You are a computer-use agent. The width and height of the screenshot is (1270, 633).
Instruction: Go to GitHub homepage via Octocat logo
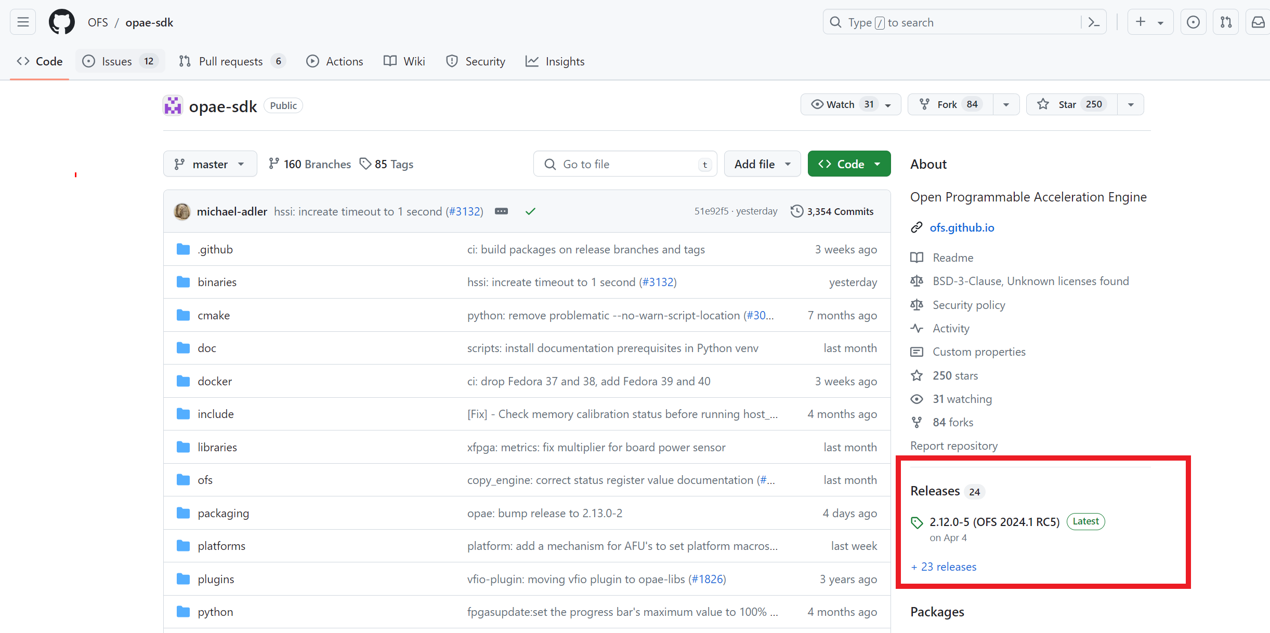pos(62,22)
